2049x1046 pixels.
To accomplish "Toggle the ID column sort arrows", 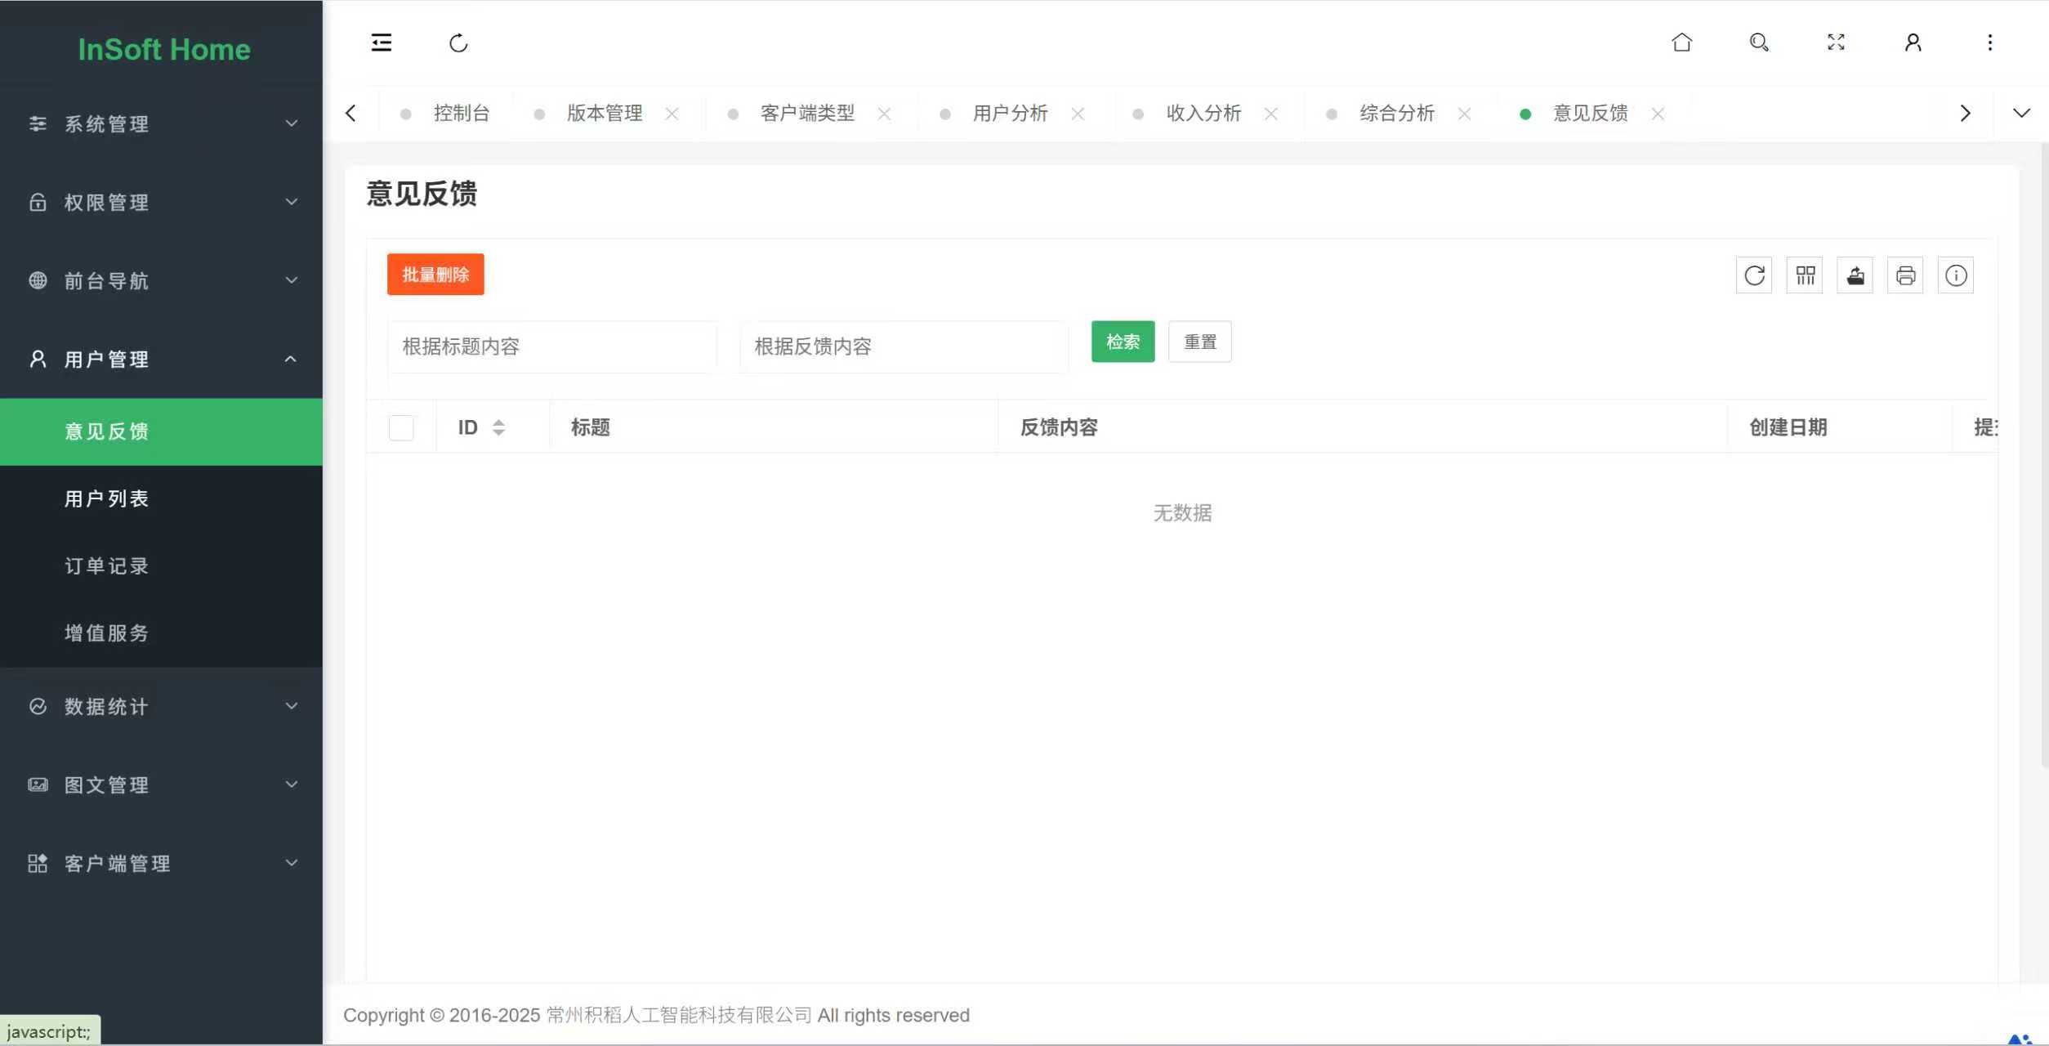I will tap(499, 427).
